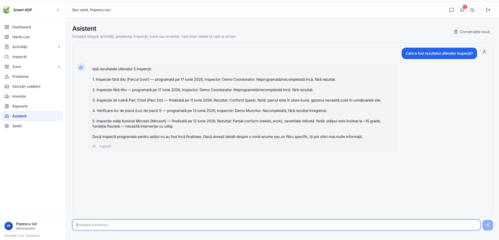Open the chat messages icon
Screen dimensions: 499x240
click(x=452, y=10)
